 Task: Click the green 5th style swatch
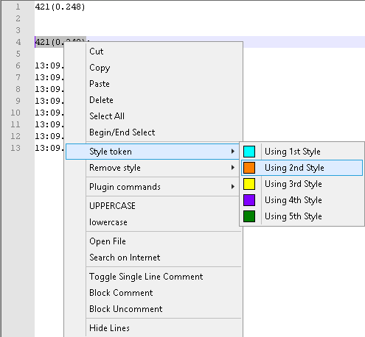[249, 216]
